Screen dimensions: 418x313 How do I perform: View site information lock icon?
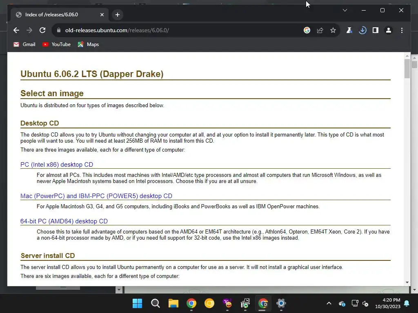point(59,30)
